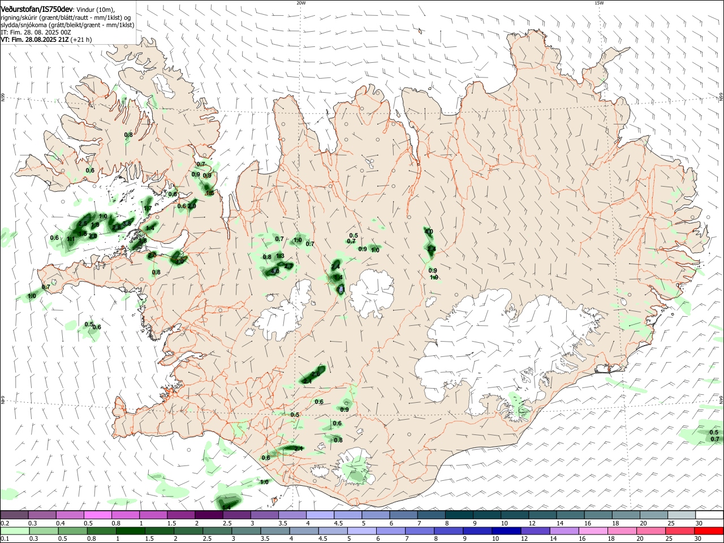Pick the upper legend swatch between 0.2 and 0.3
Viewport: 724px width, 543px height.
14,515
